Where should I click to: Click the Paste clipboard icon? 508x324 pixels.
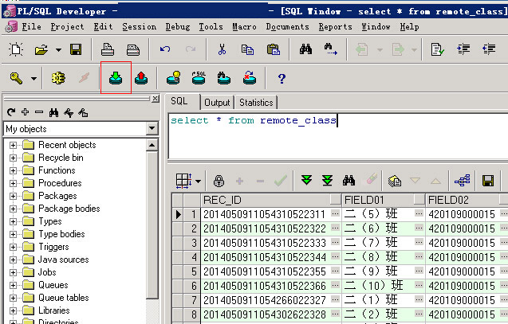274,49
